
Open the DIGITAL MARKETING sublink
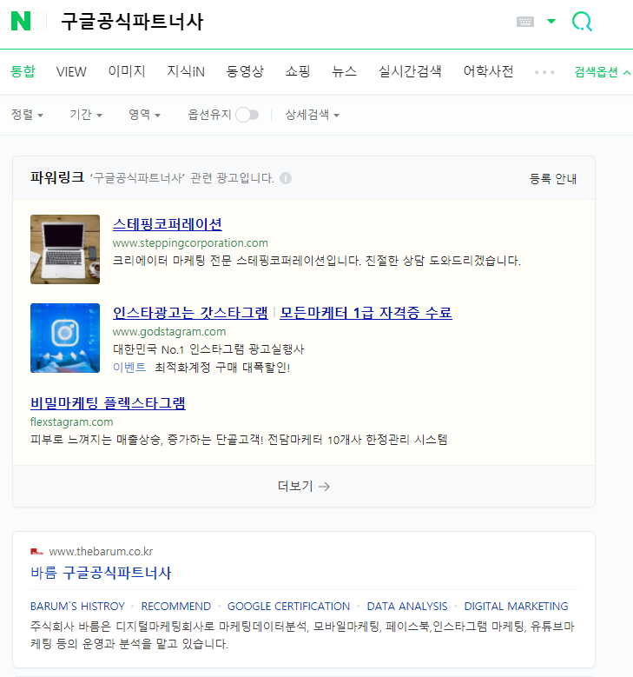point(516,607)
